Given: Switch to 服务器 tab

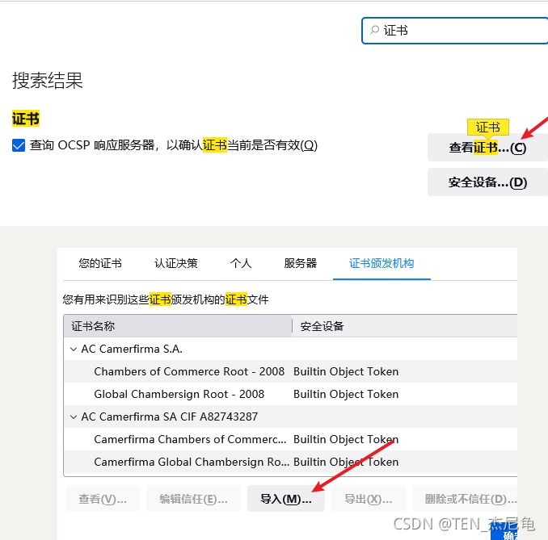Looking at the screenshot, I should [300, 263].
